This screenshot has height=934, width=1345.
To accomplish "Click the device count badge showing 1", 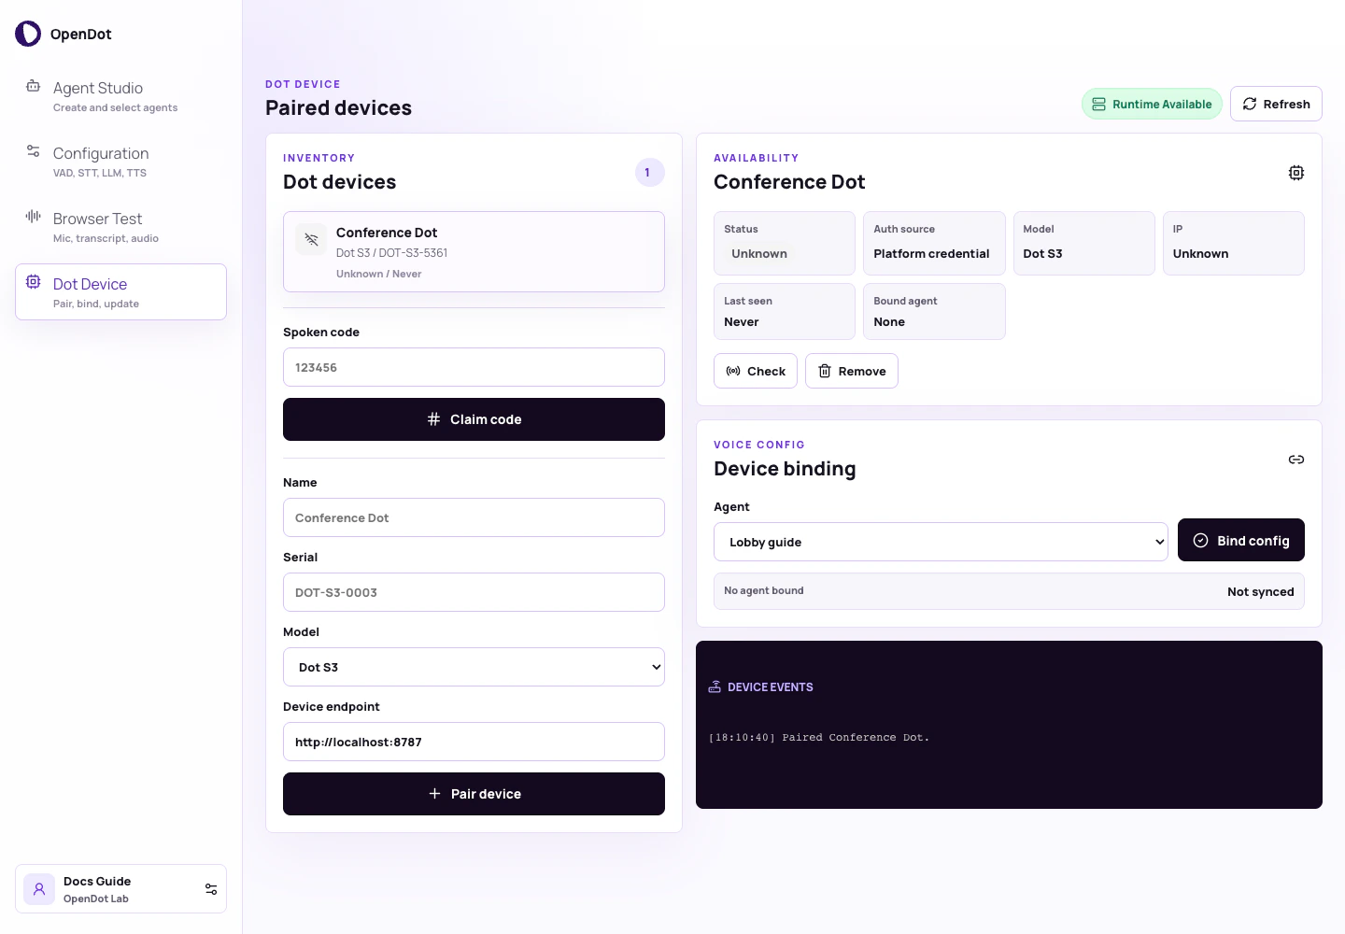I will pyautogui.click(x=649, y=173).
